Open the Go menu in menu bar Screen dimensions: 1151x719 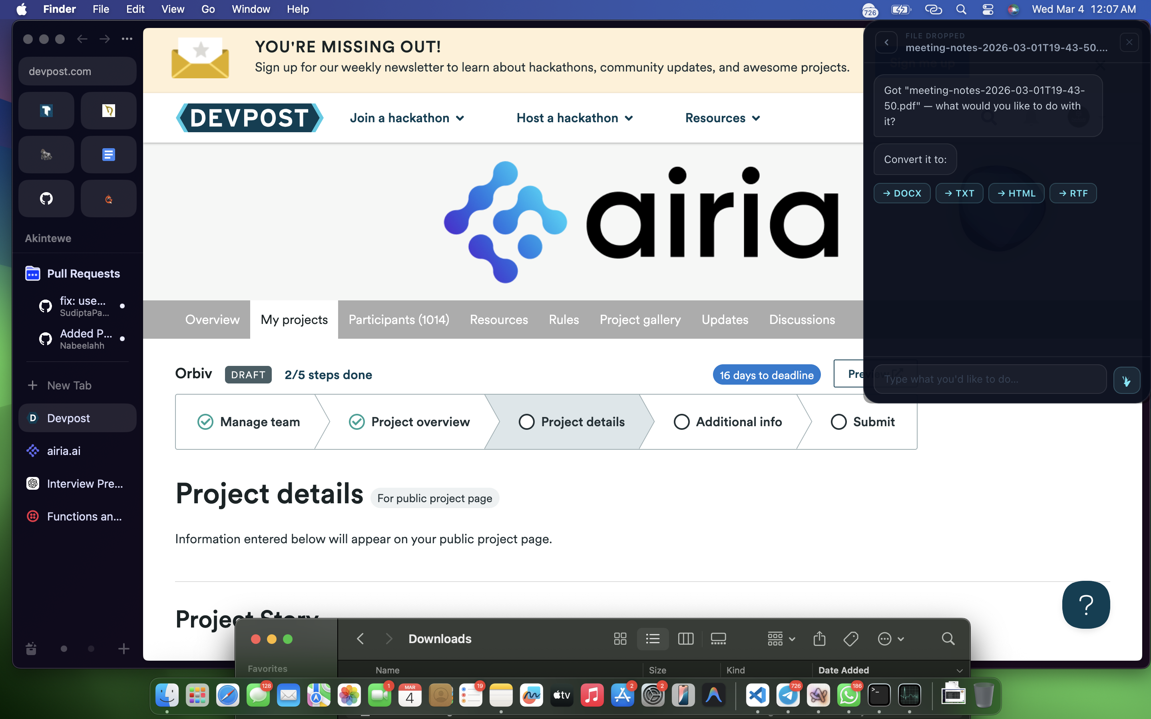coord(208,9)
